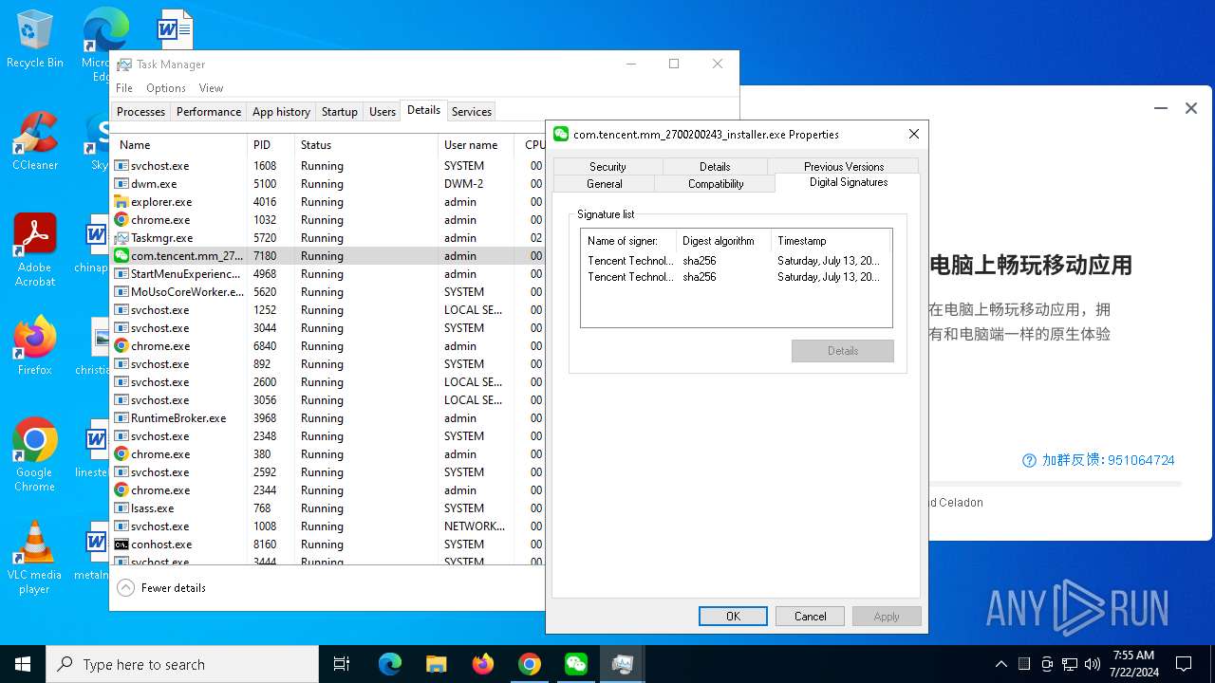Sort signatures by Digest algorithm header
Image resolution: width=1215 pixels, height=683 pixels.
[x=723, y=241]
